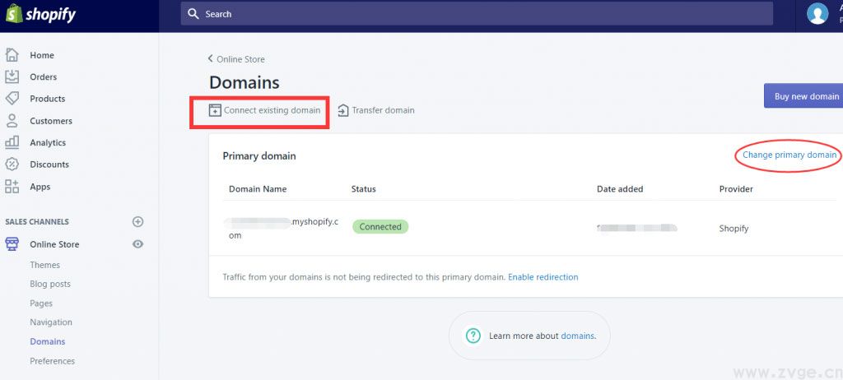Select Domains under Online Store
This screenshot has width=843, height=380.
[47, 341]
